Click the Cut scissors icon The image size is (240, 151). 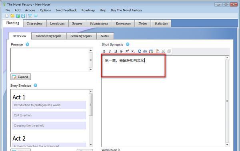(163, 52)
